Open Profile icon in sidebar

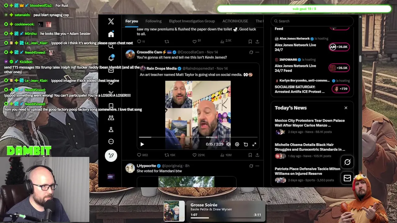tap(111, 129)
